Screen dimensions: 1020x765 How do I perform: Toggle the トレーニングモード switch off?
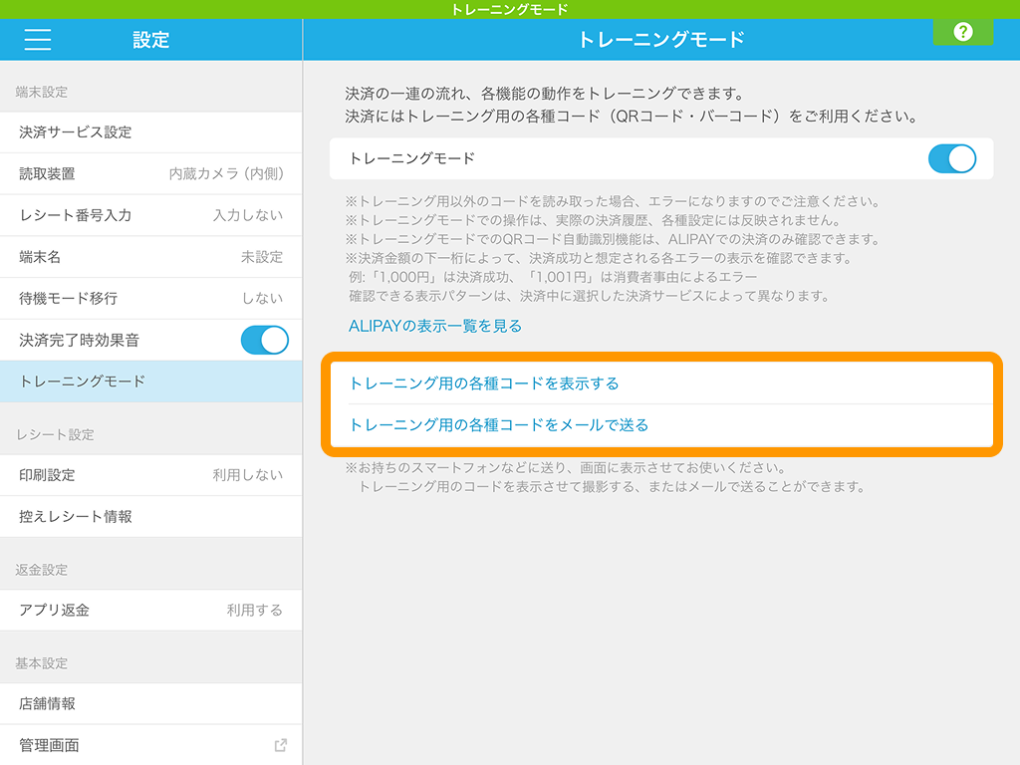[x=951, y=158]
